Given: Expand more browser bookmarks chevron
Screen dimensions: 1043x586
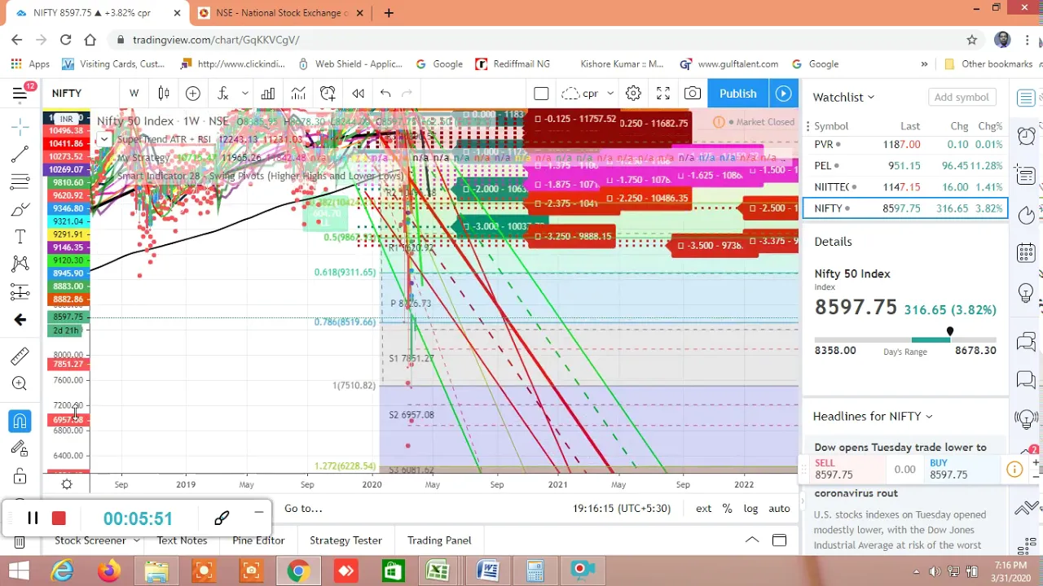Looking at the screenshot, I should 924,63.
